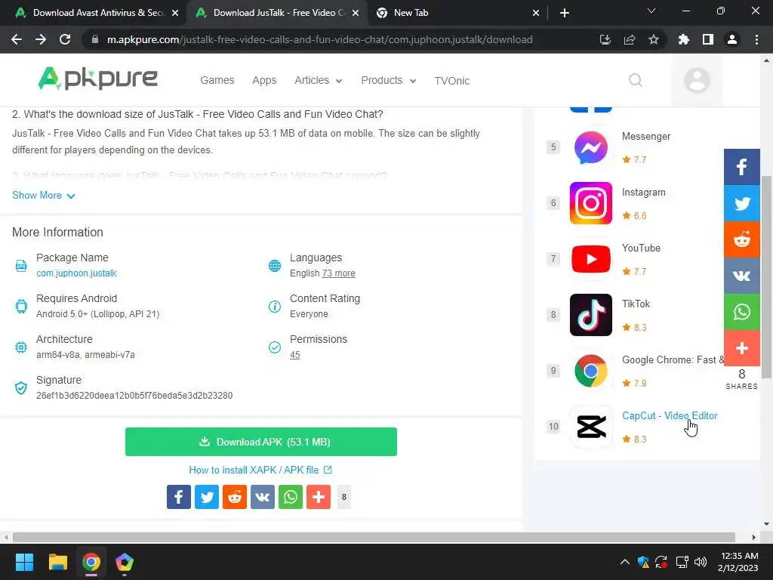
Task: Click the Android 5.0+ (Lollipop, API 21) text
Action: (97, 314)
